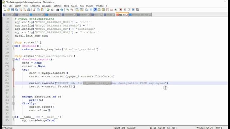
Task: Open Document Map panel icon
Action: pos(103,10)
